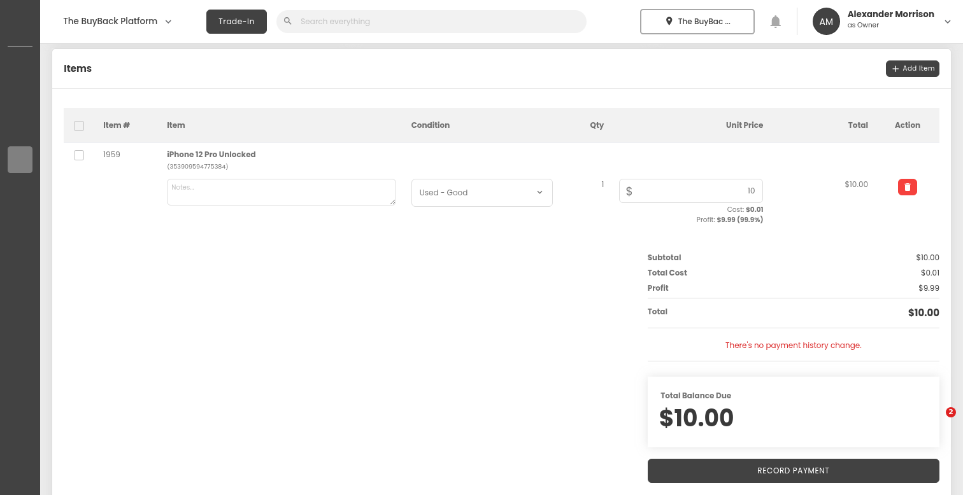Click the red badge showing 2
This screenshot has width=963, height=495.
pos(950,412)
